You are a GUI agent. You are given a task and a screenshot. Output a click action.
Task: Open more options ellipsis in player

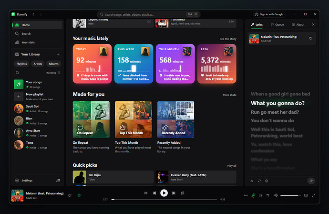pos(246,195)
